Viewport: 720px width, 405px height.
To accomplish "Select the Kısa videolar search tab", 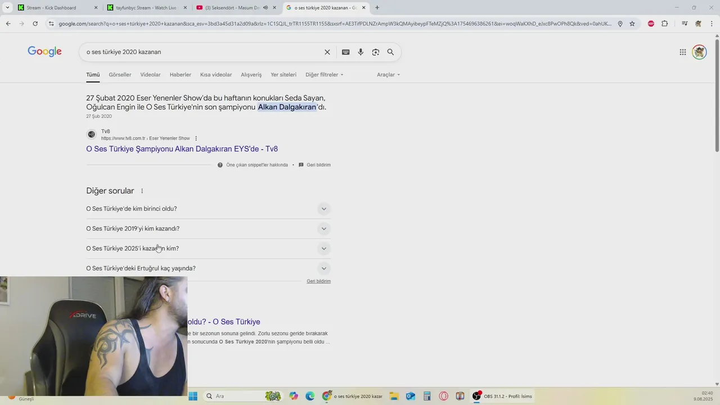I will pyautogui.click(x=216, y=74).
